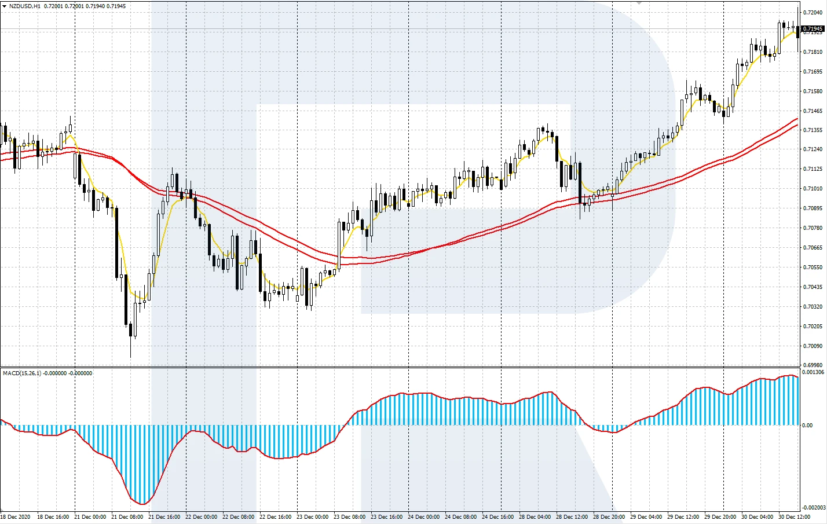
Task: Click time axis label 21 Dec 00:00
Action: [x=90, y=516]
